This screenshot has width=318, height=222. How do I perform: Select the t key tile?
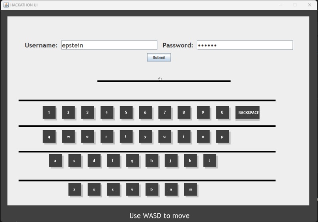pos(126,137)
